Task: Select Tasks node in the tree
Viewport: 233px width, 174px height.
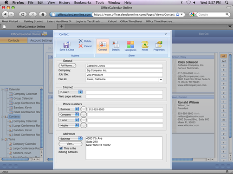Action: coord(12,139)
